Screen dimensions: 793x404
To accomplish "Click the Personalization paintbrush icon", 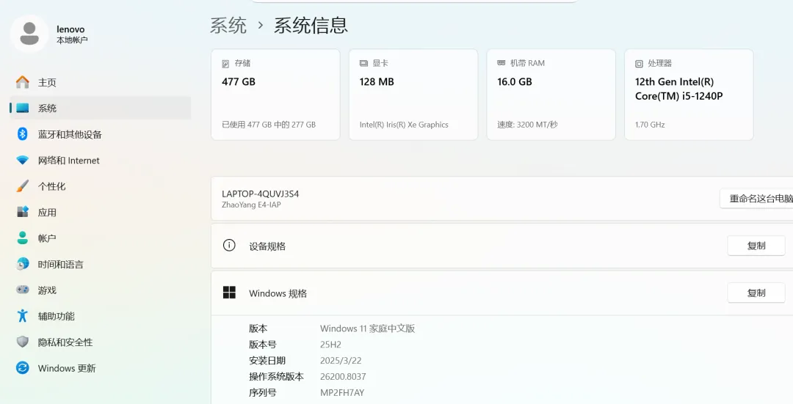I will point(22,186).
